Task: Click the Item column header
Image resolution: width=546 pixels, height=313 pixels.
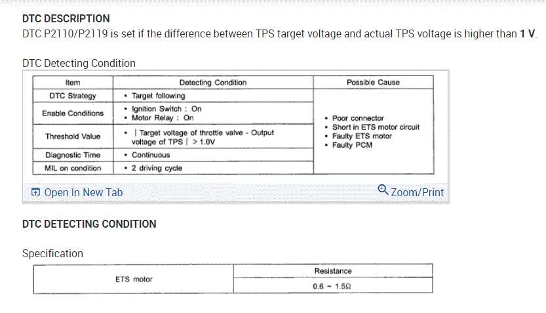Action: 73,83
